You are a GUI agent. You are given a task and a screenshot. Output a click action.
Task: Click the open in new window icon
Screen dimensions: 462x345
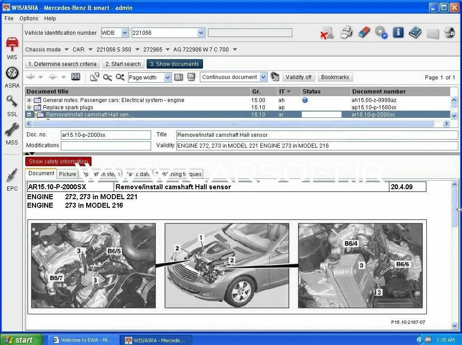(x=94, y=77)
